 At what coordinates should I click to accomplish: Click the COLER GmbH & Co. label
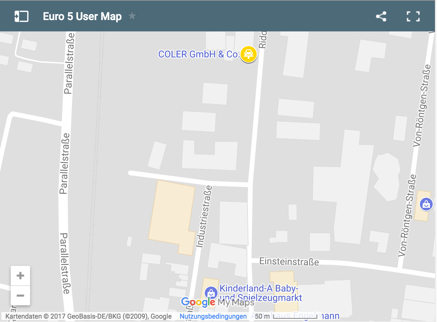point(199,54)
